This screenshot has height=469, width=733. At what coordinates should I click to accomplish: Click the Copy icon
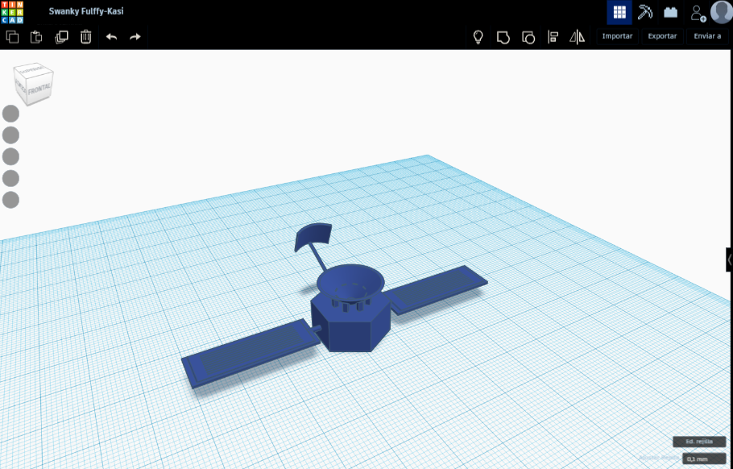point(11,37)
